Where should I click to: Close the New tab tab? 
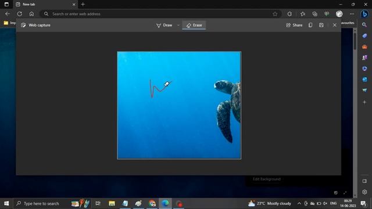[x=74, y=4]
